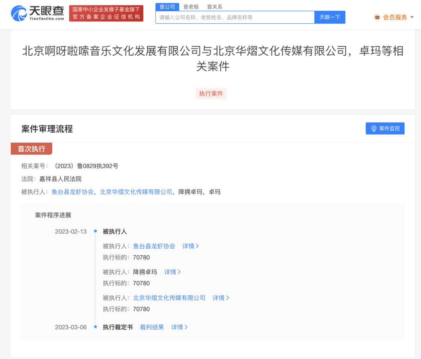The height and width of the screenshot is (359, 421).
Task: Click the 天眼一下 search button
Action: (330, 18)
